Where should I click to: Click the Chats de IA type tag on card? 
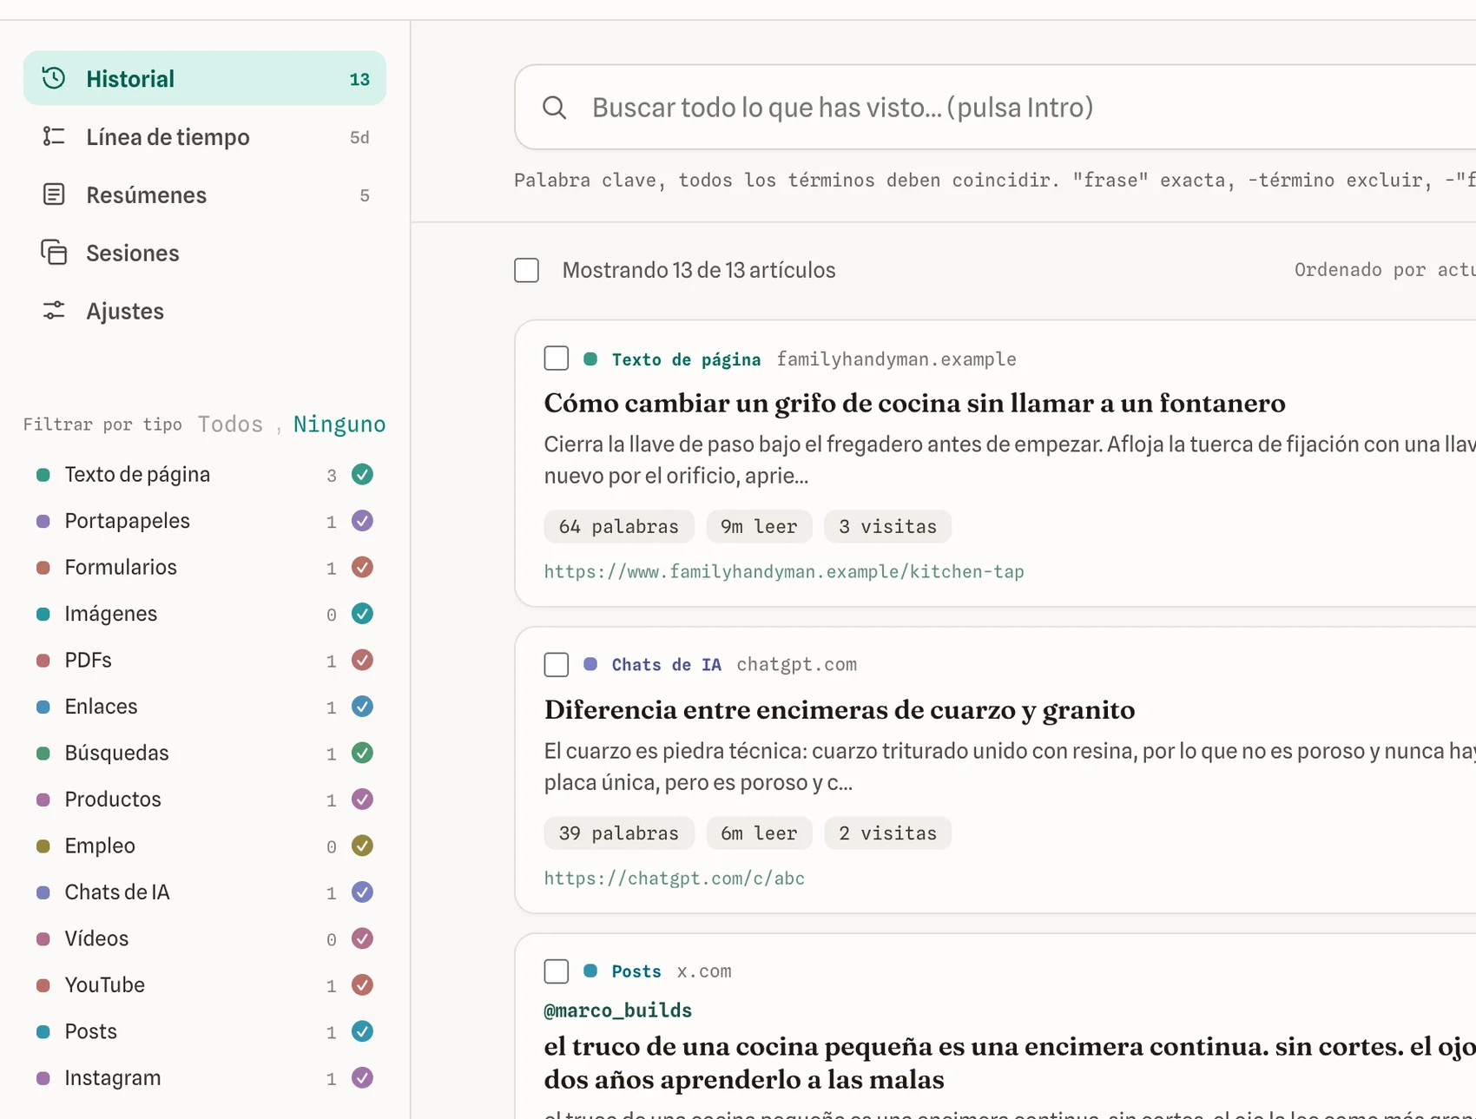[x=666, y=665]
